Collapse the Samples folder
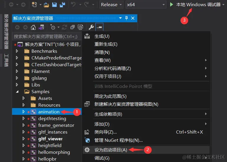The width and height of the screenshot is (227, 162). coord(17,92)
